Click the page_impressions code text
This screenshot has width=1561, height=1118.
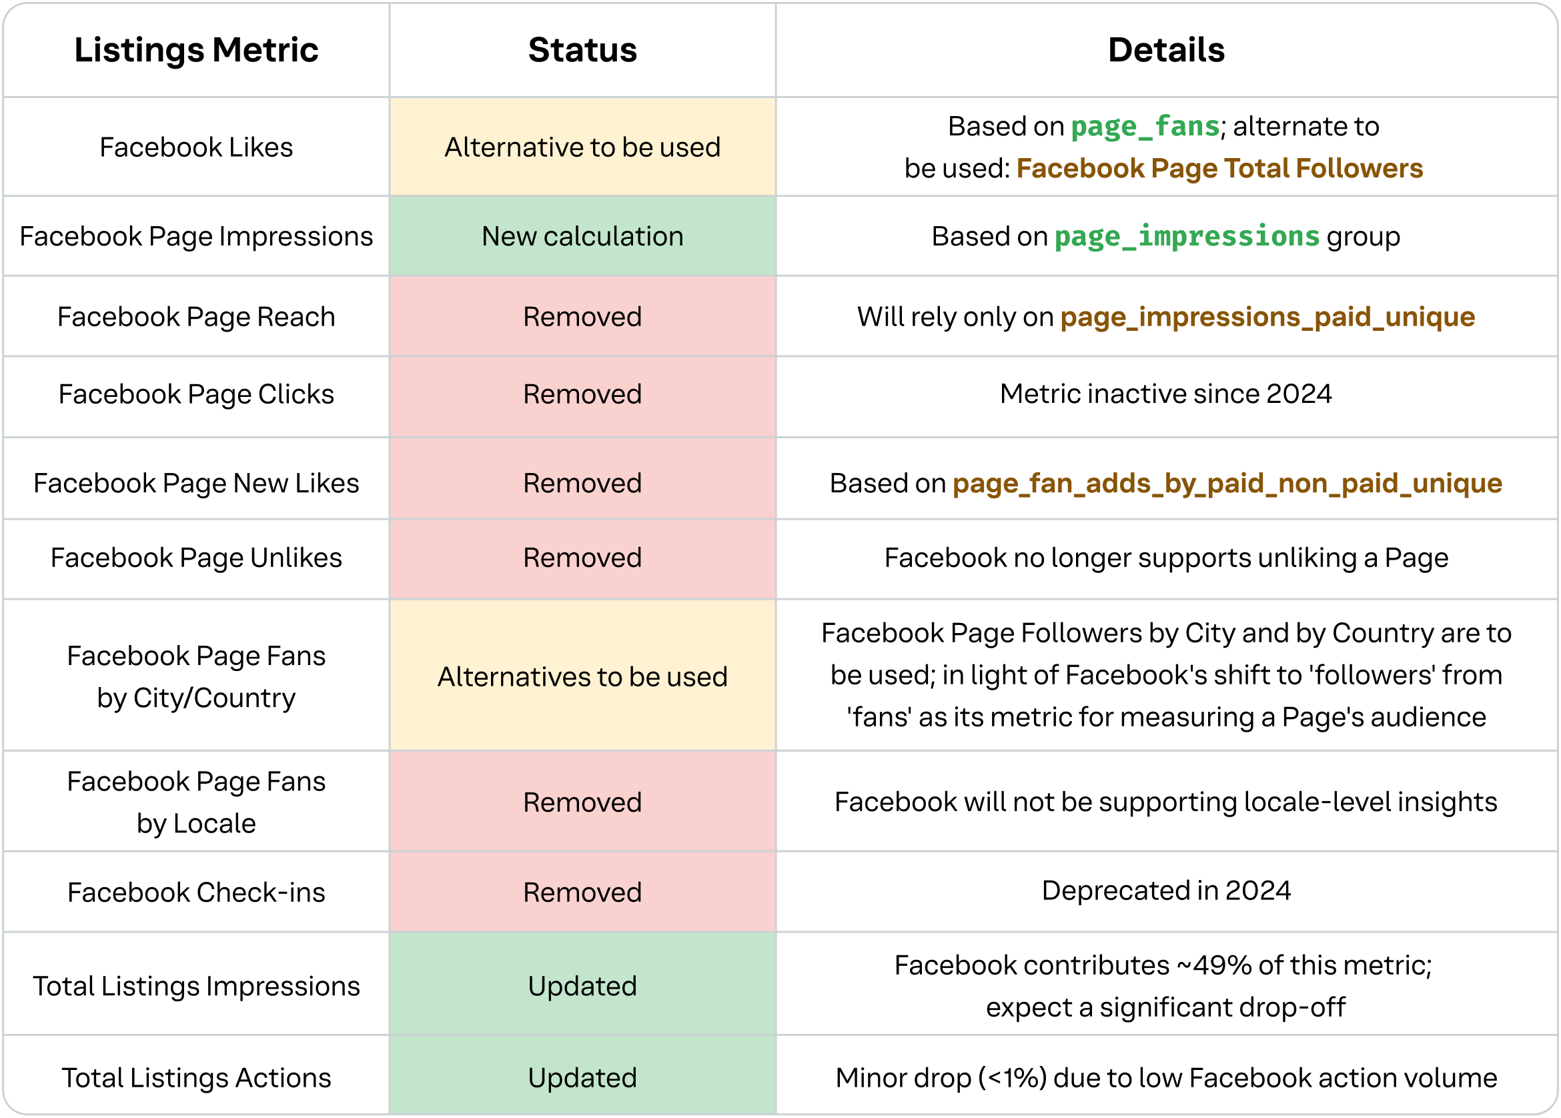pos(1187,237)
